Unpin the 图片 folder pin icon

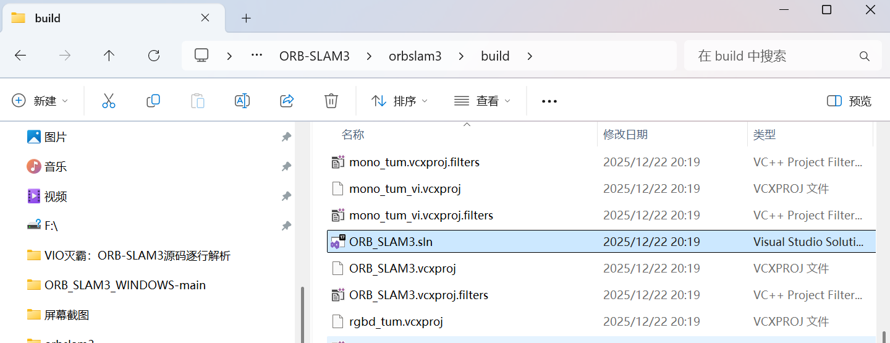[x=286, y=137]
